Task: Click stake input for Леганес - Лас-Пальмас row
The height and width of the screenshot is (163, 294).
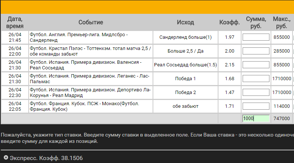Action: (256, 79)
